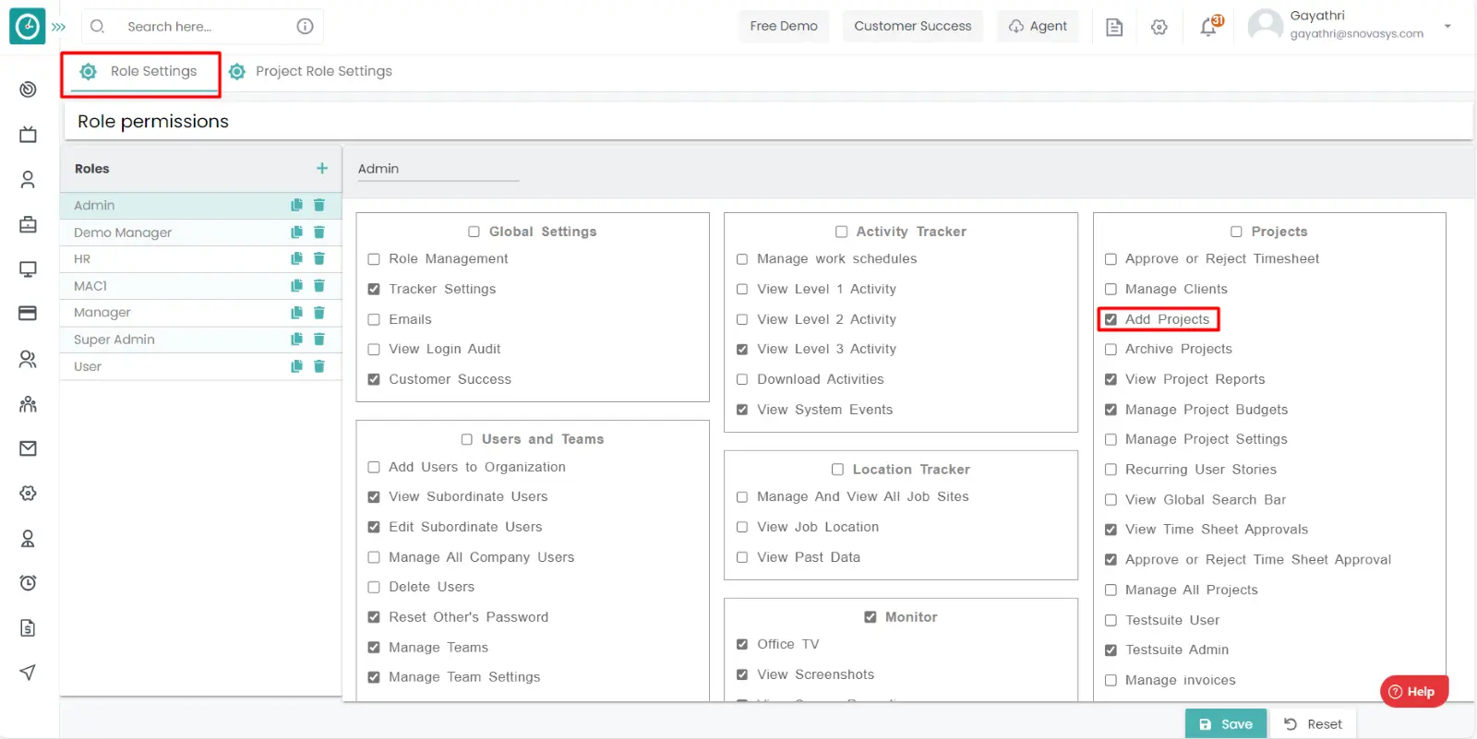This screenshot has width=1477, height=739.
Task: Click the alarm clock icon in sidebar
Action: (28, 583)
